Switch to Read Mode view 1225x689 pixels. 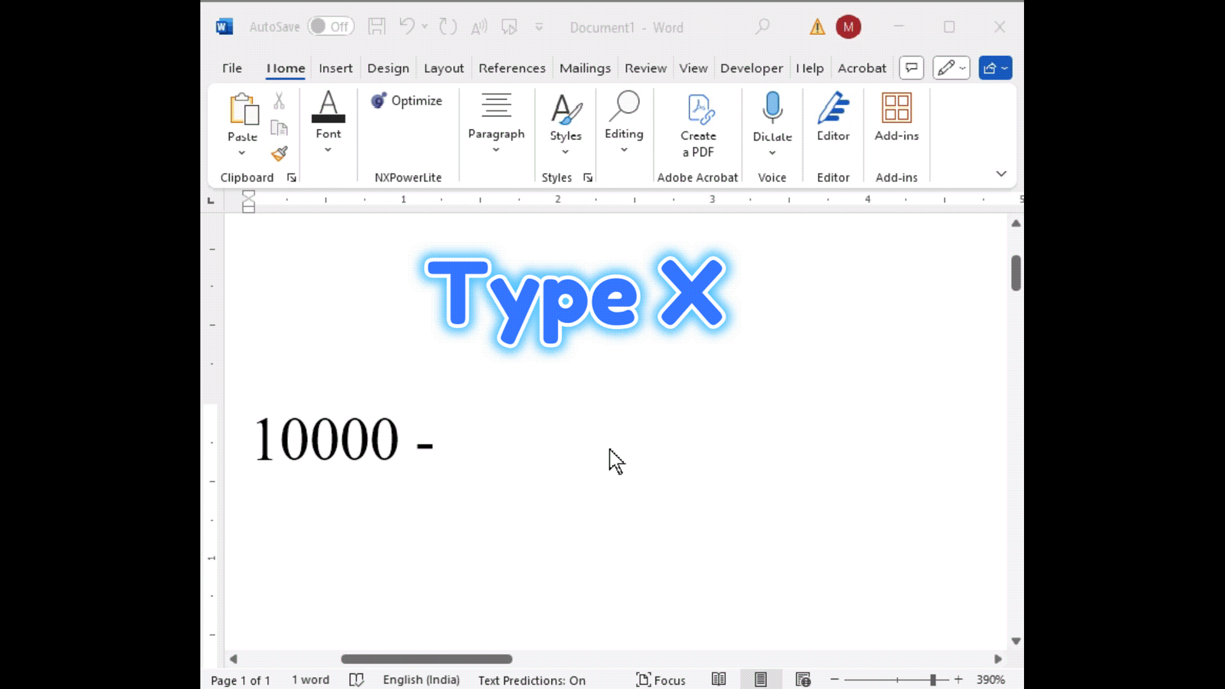(x=718, y=679)
